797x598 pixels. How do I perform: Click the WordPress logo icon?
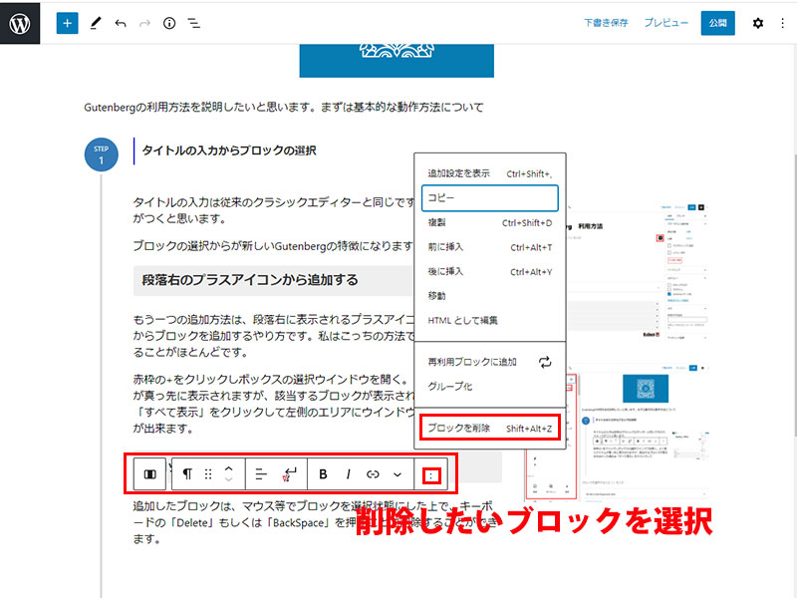tap(20, 22)
